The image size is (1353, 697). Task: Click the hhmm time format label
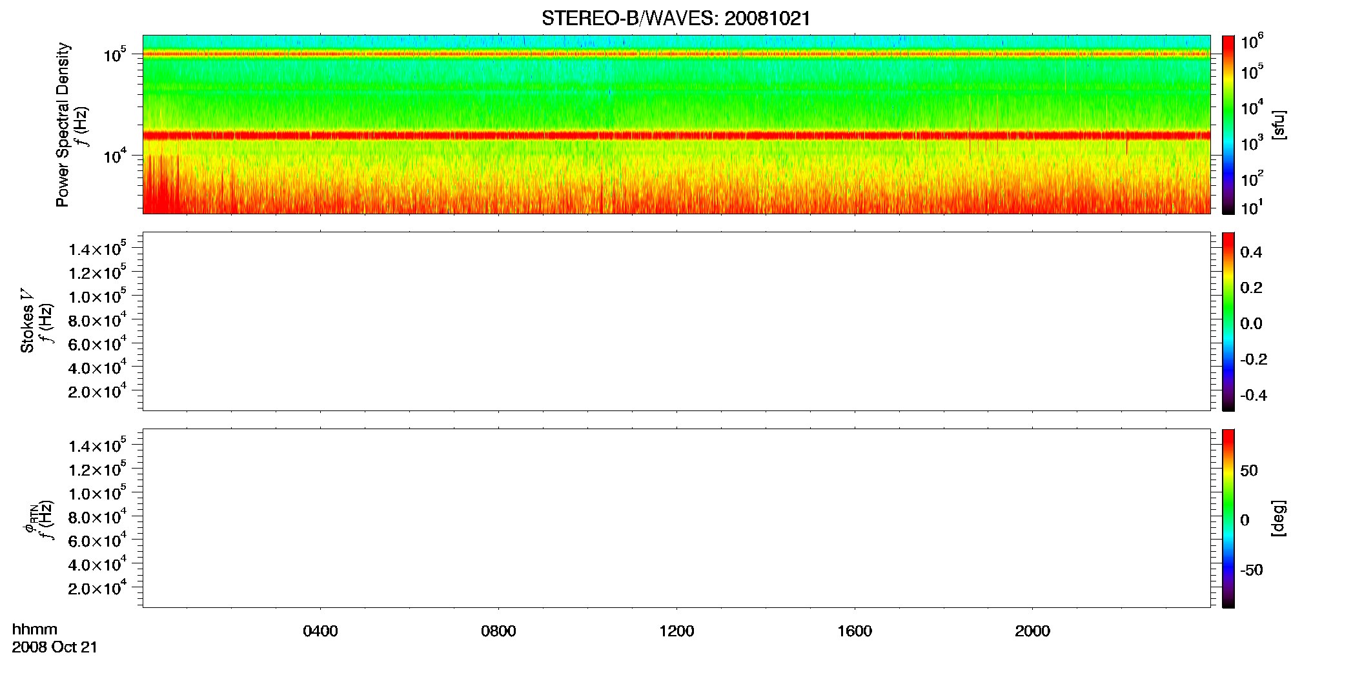pos(35,629)
